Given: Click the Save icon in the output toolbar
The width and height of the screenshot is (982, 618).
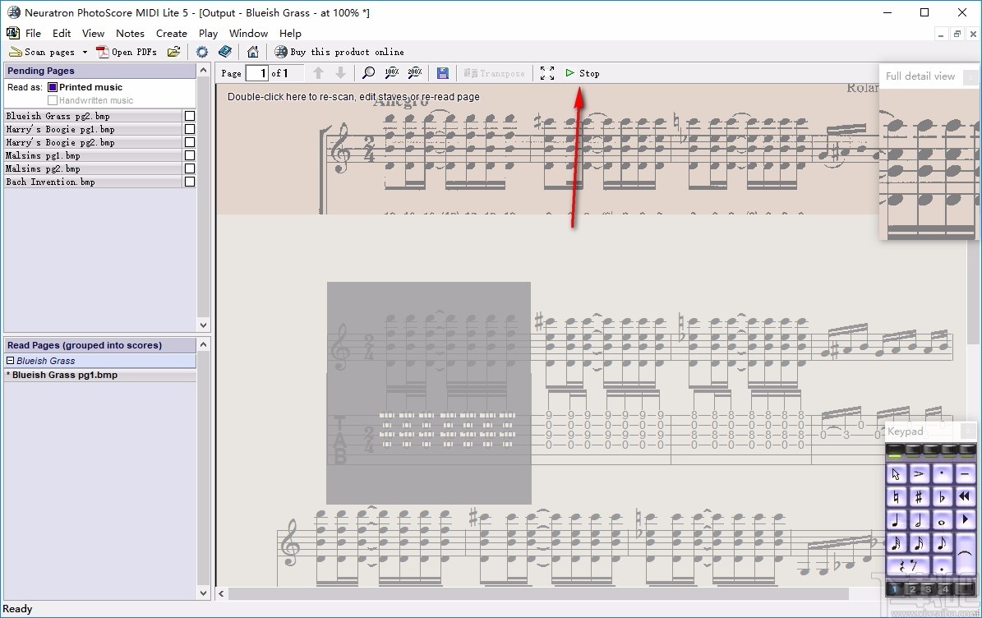Looking at the screenshot, I should click(x=442, y=72).
